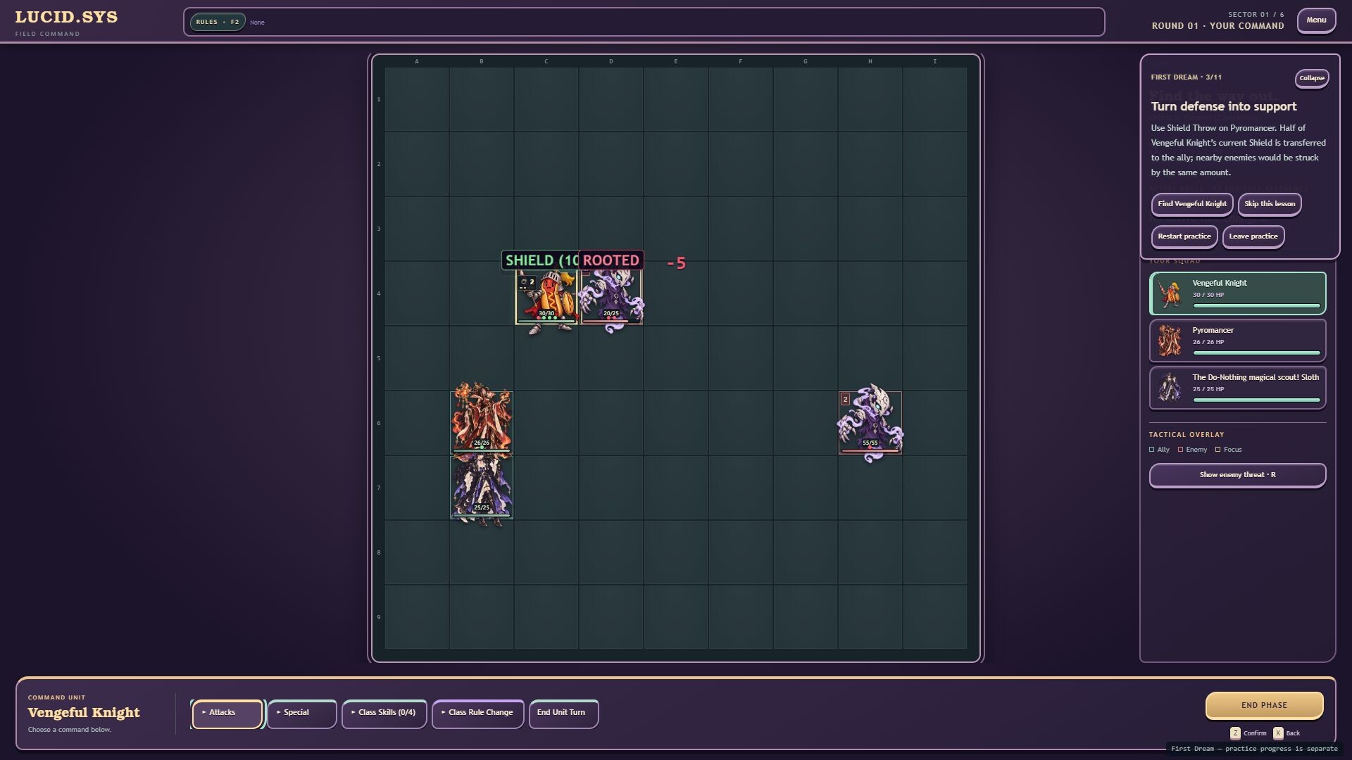Toggle the Focus tactical overlay checkbox

click(1218, 450)
